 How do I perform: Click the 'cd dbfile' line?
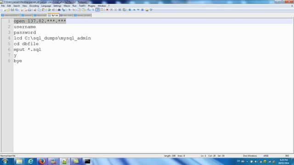point(26,44)
